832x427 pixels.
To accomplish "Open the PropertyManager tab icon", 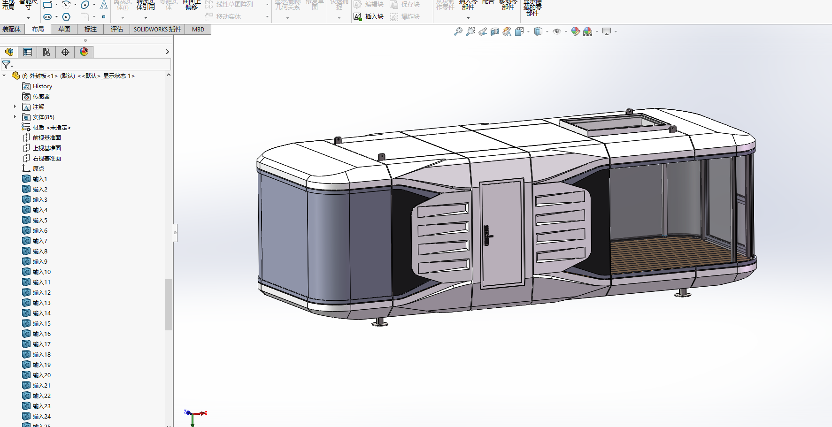I will coord(28,52).
